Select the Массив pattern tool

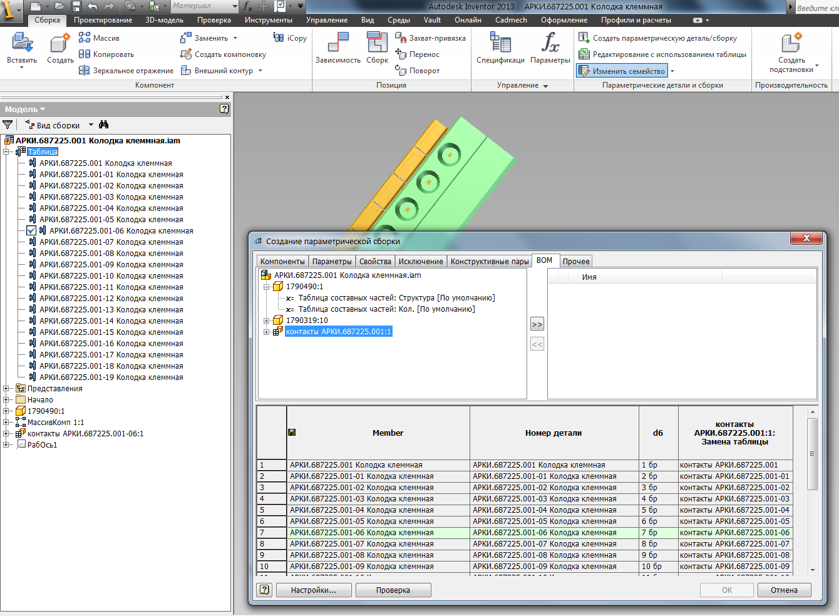(x=99, y=38)
